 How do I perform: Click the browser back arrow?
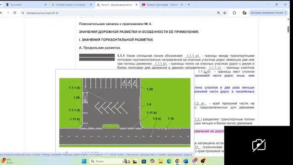[x=1, y=13]
